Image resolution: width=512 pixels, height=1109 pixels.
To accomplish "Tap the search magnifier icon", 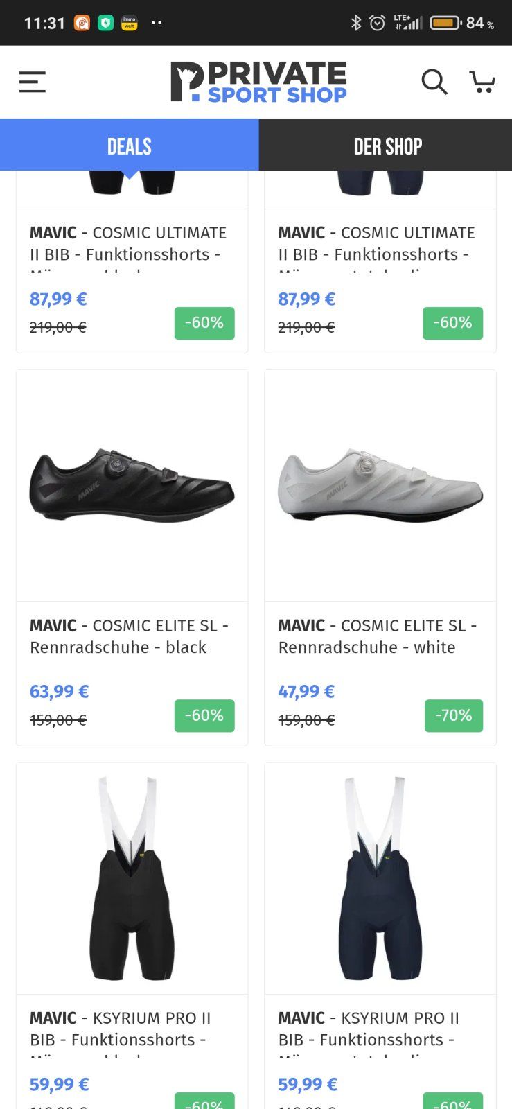I will (x=434, y=82).
